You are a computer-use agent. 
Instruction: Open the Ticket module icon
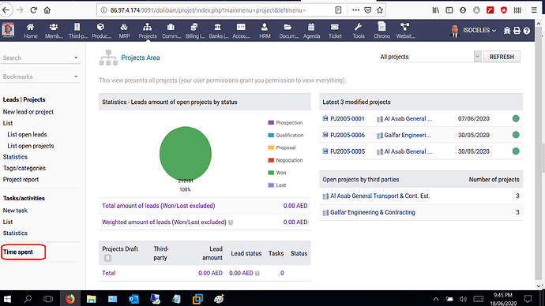pyautogui.click(x=335, y=27)
